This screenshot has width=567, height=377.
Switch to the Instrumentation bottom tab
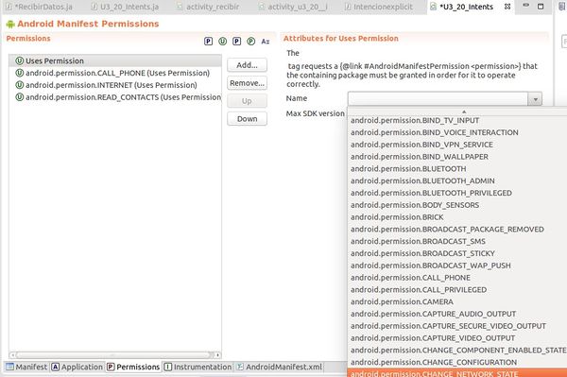(x=198, y=367)
